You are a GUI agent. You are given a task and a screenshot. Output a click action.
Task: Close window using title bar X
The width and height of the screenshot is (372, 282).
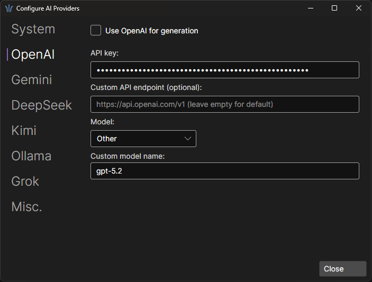tap(359, 8)
